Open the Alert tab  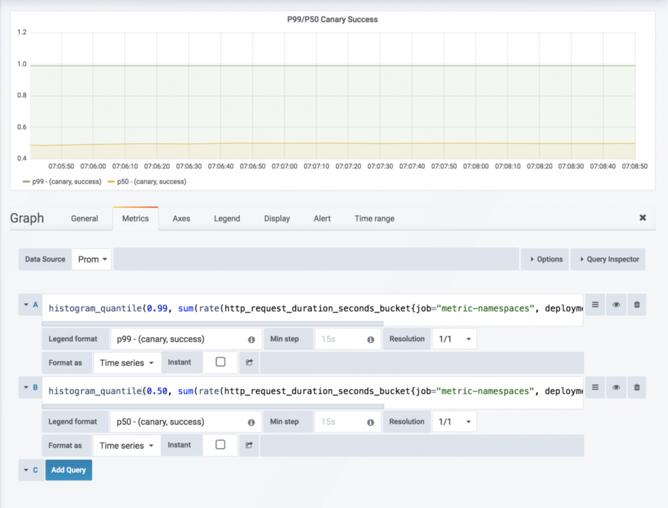[x=322, y=218]
